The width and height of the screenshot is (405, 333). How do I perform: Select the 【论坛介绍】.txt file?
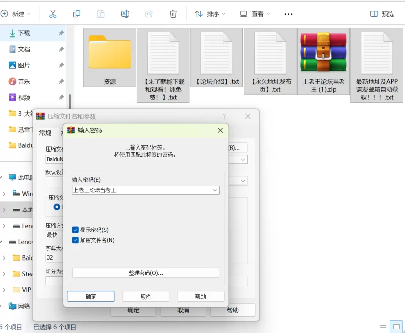point(217,57)
